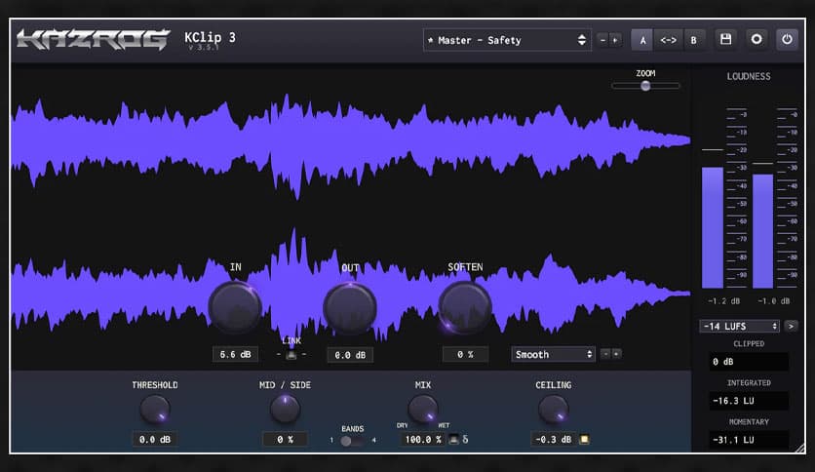Toggle the BANDS switch between 1 and 4

point(352,441)
